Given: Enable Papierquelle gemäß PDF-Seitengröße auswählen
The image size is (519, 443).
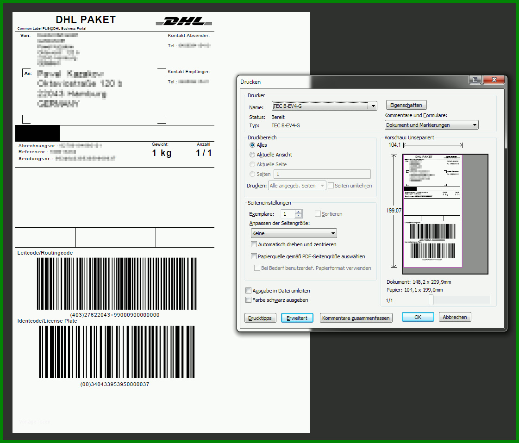Looking at the screenshot, I should click(254, 256).
